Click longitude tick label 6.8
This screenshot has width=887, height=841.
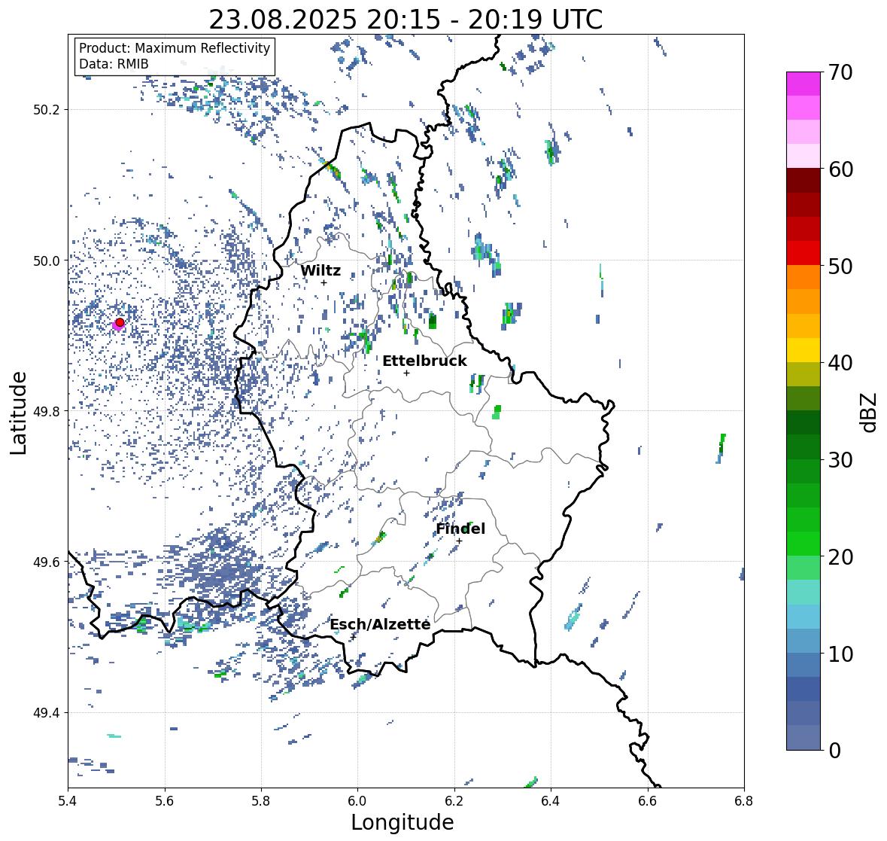click(x=744, y=801)
